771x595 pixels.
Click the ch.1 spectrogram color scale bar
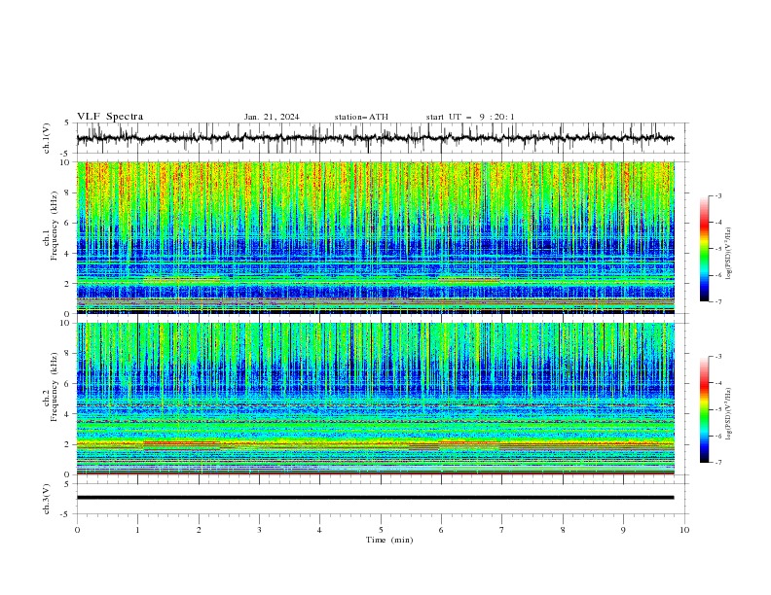pos(705,249)
